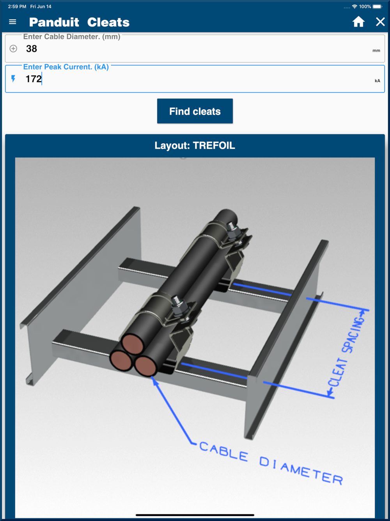Tap the 2:59 PM clock
The image size is (390, 521).
click(17, 7)
